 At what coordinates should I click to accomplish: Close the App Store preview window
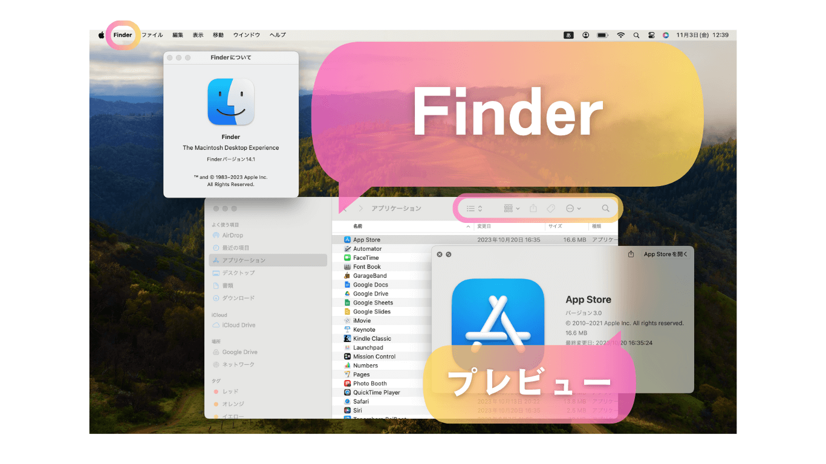point(440,254)
